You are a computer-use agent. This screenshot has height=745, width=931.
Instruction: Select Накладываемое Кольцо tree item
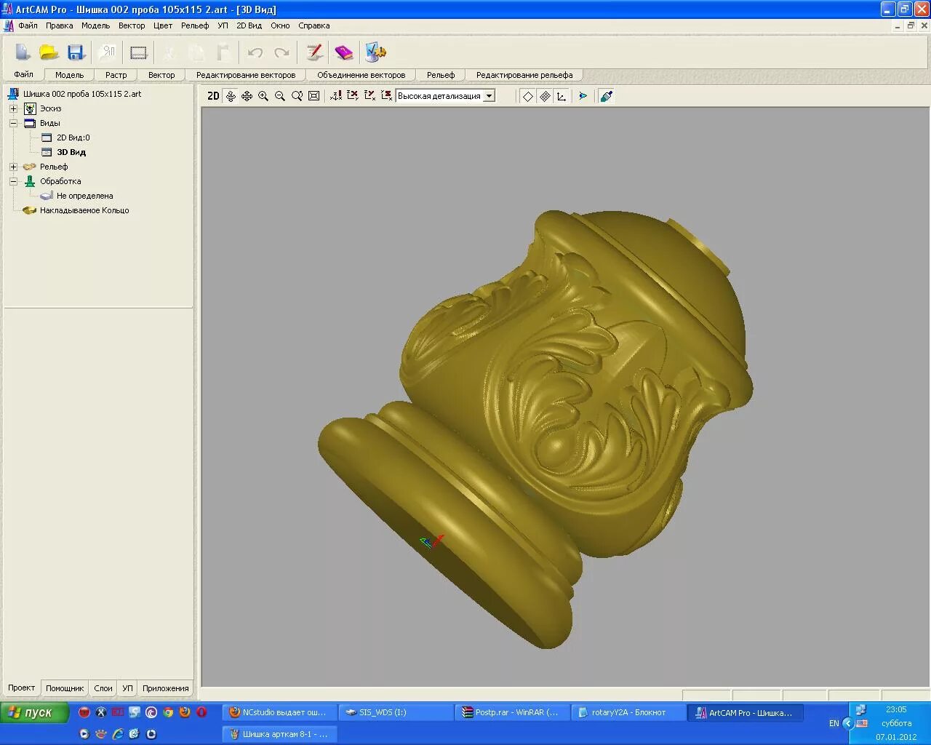tap(84, 210)
